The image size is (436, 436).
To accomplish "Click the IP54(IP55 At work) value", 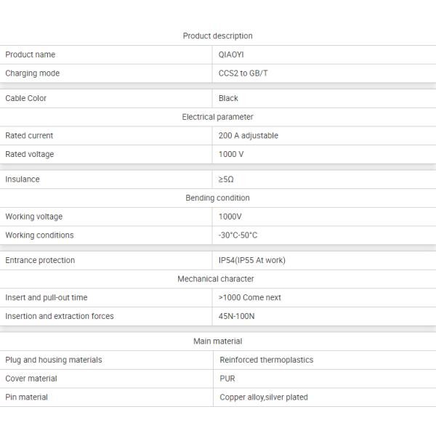I will (x=251, y=260).
